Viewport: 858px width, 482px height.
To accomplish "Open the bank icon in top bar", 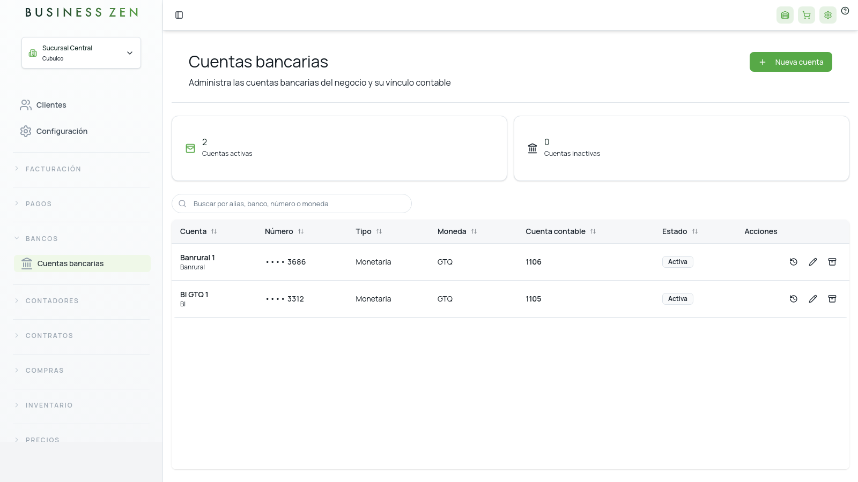I will (x=785, y=15).
